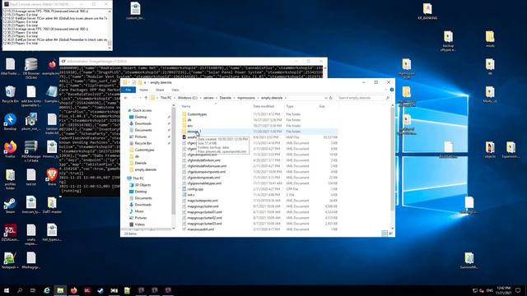
Task: Launch Notepad++ from the desktop
Action: 10,261
